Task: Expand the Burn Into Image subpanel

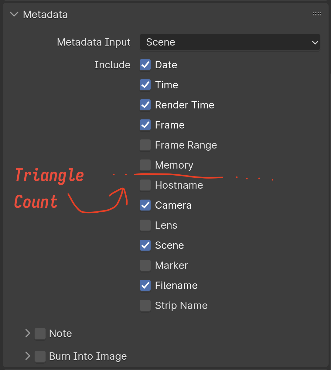Action: [x=28, y=356]
